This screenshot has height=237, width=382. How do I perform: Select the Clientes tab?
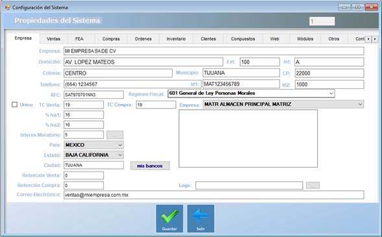(208, 39)
